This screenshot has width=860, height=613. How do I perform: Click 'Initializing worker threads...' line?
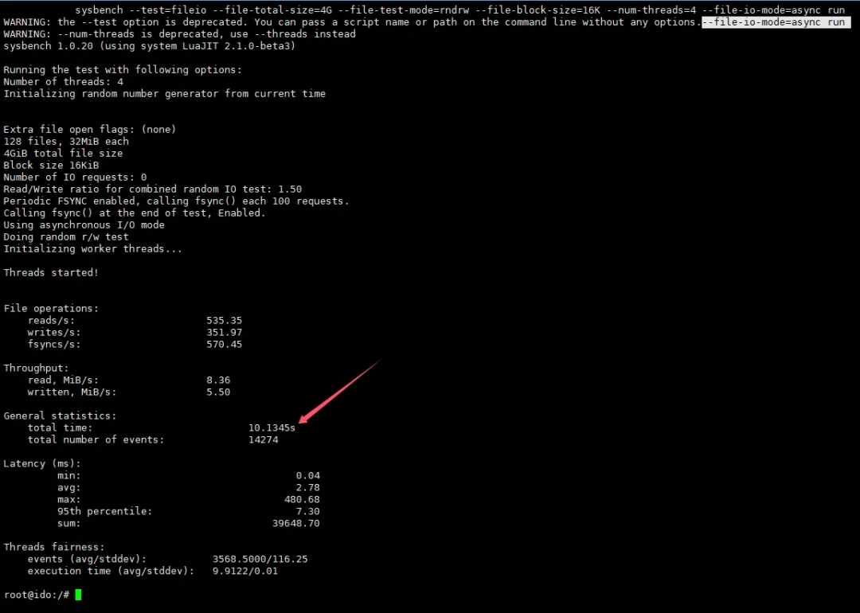pyautogui.click(x=92, y=249)
